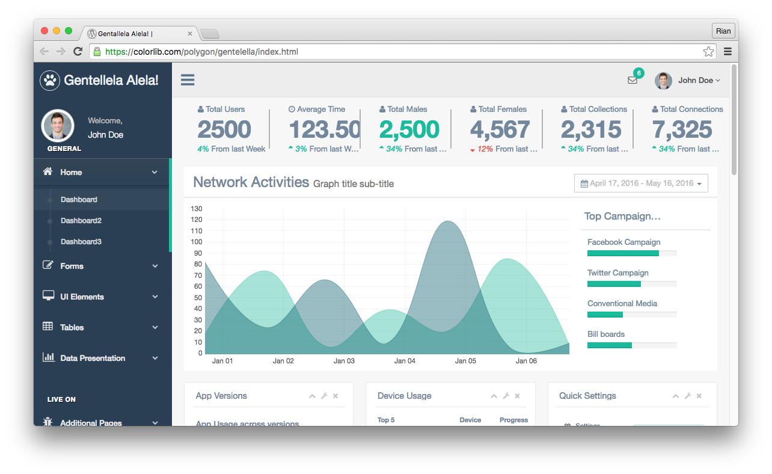Open the April 17 - May 16 date range picker
Image resolution: width=772 pixels, height=474 pixels.
click(x=641, y=183)
